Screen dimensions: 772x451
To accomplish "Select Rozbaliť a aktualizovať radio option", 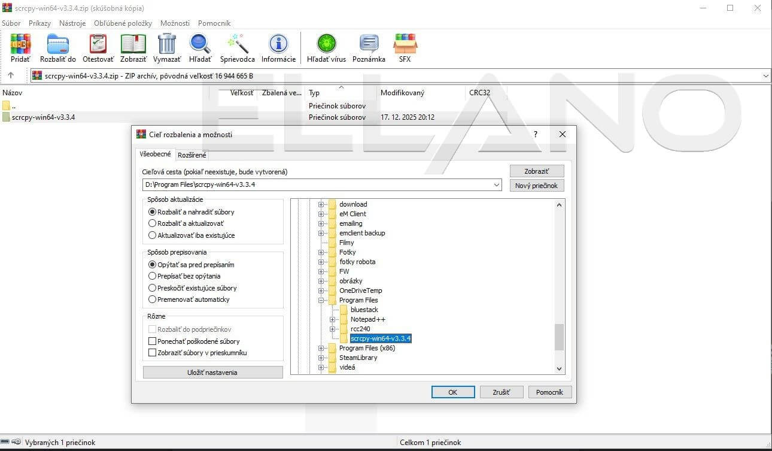I will (x=152, y=223).
